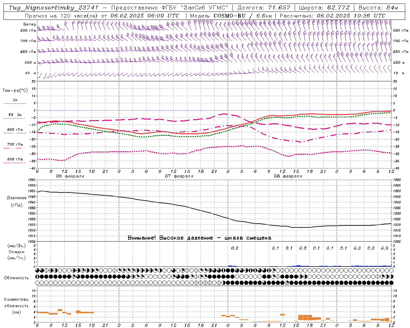Screen dimensions: 410x328
Task: Click the warning Внимание! Высокое давление – шкала смещена
Action: click(x=200, y=238)
